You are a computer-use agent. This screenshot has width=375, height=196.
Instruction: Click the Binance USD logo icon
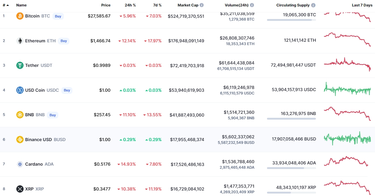coord(20,140)
